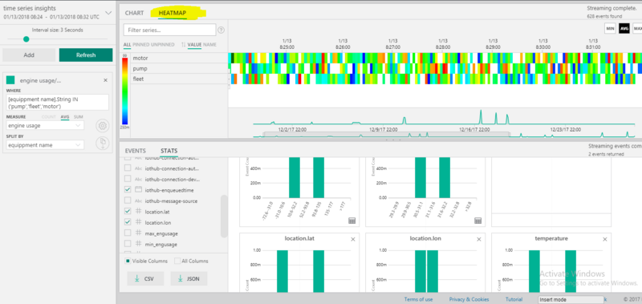The height and width of the screenshot is (304, 642).
Task: Select the Visible Columns option
Action: pyautogui.click(x=128, y=261)
